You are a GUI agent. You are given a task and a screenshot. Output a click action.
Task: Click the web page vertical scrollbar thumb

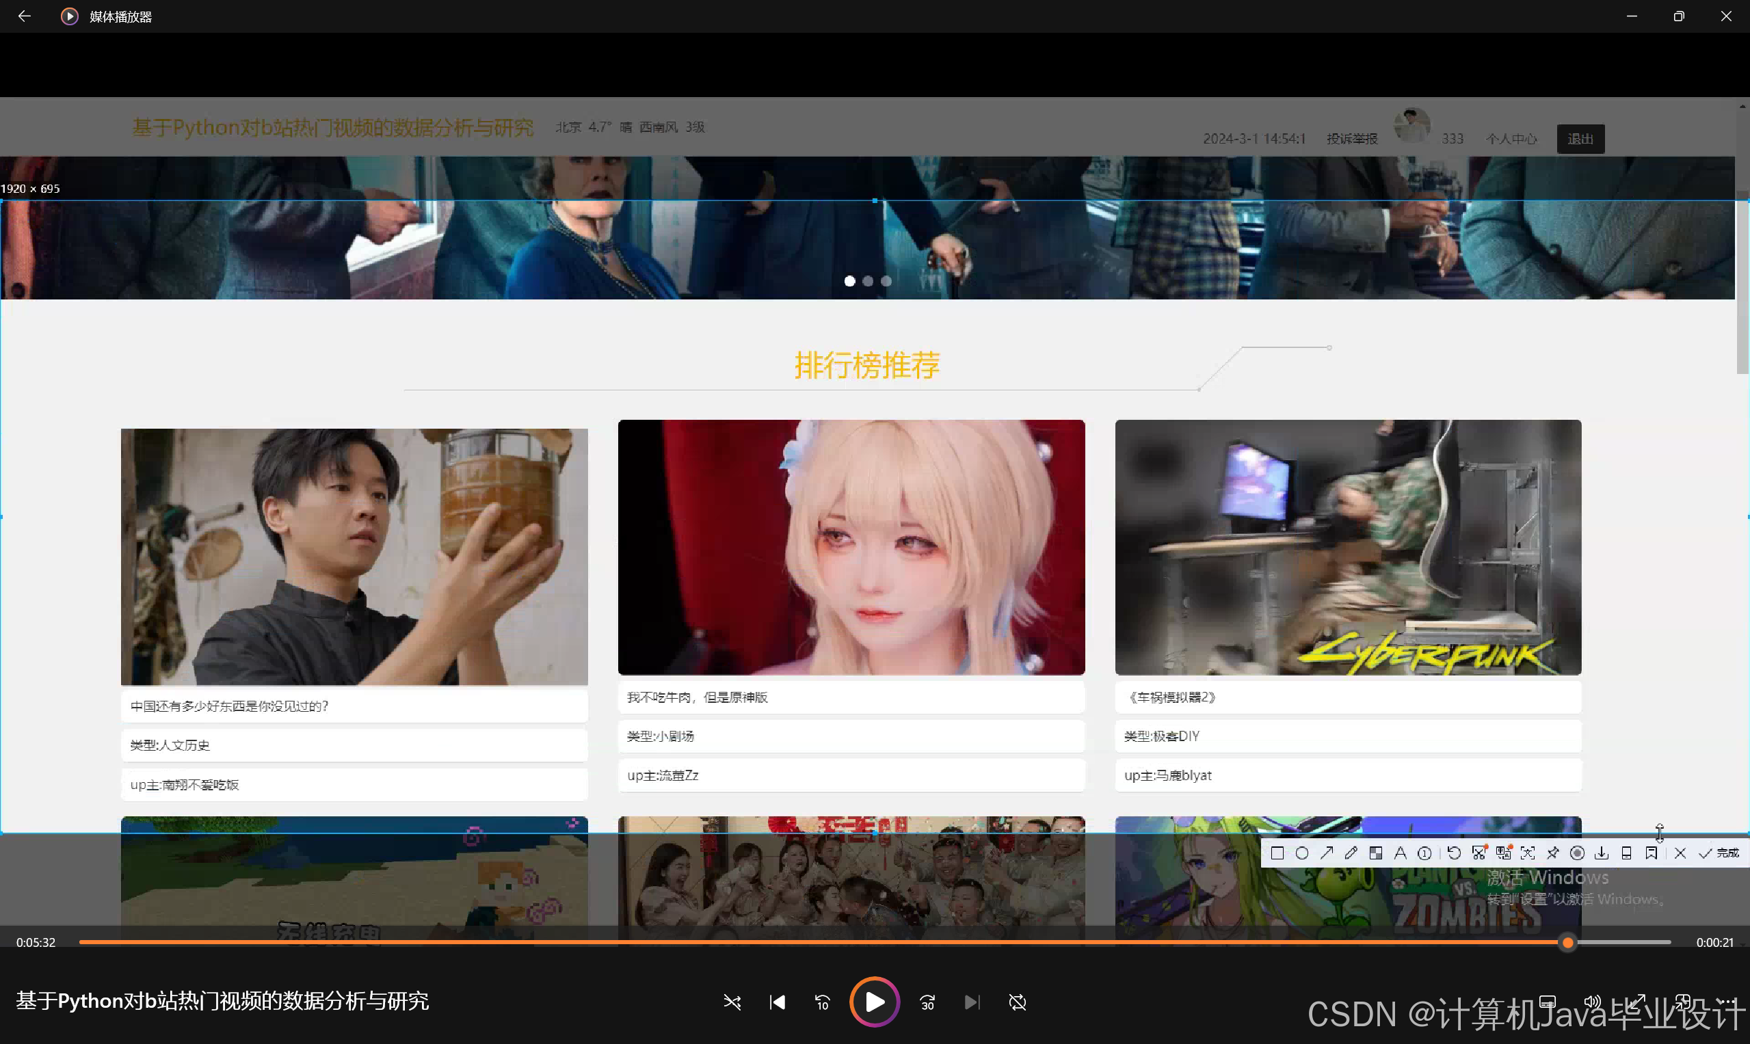(x=1742, y=282)
